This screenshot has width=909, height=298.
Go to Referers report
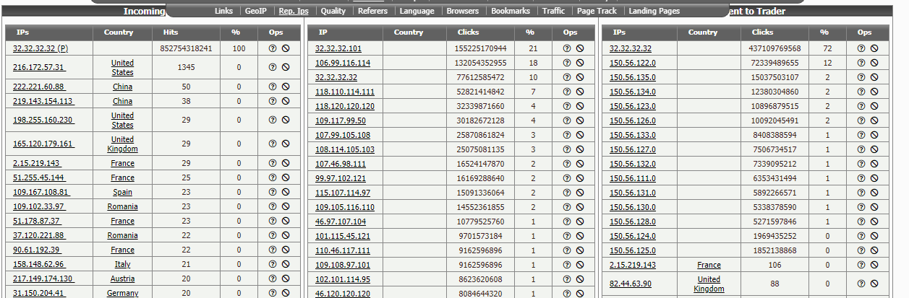(x=372, y=11)
